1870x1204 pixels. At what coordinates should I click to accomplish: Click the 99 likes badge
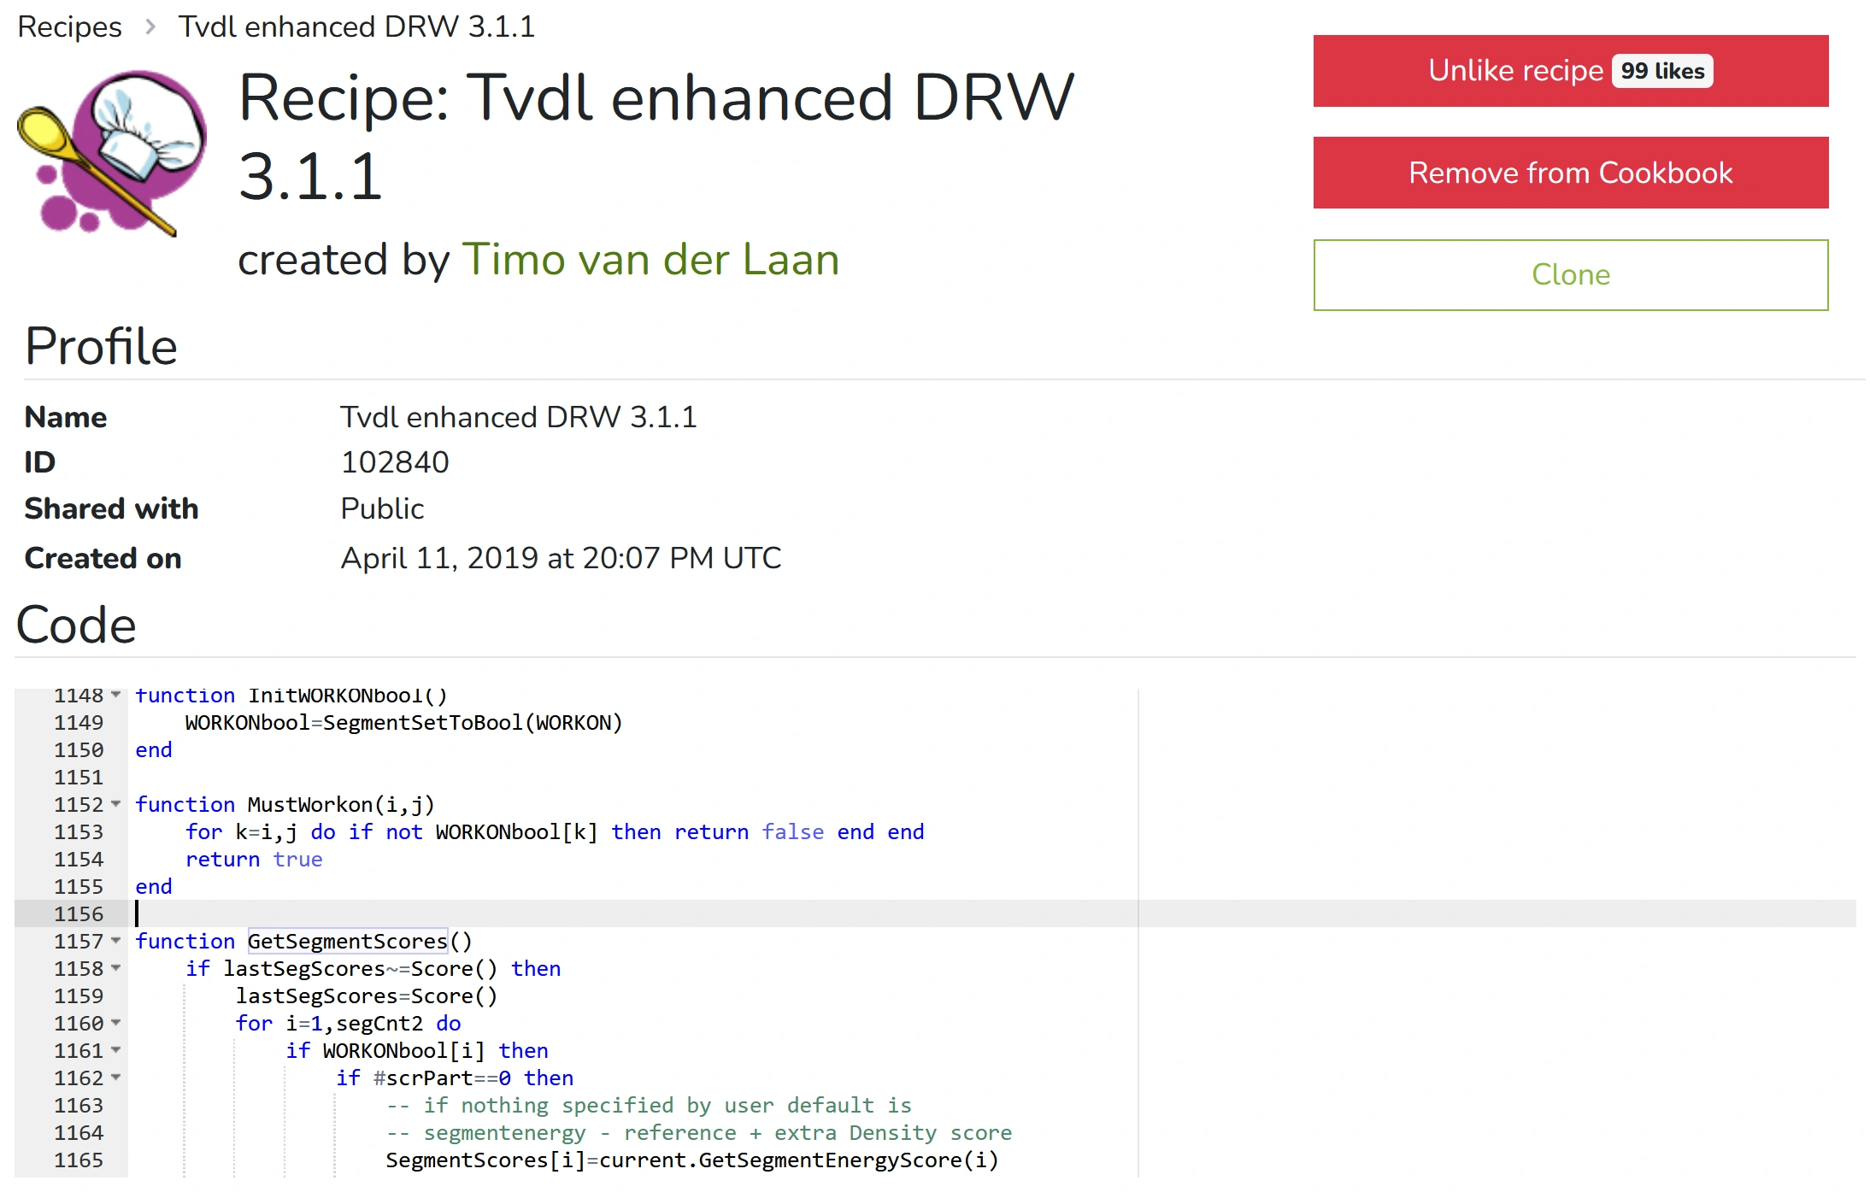tap(1661, 71)
